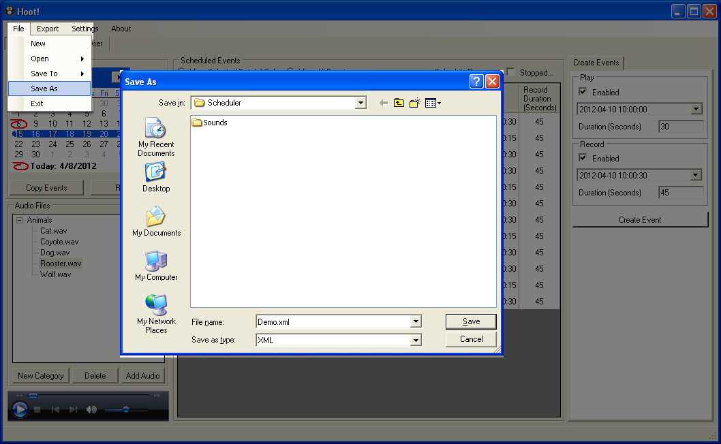Click the Save As dialog help icon

[x=476, y=82]
